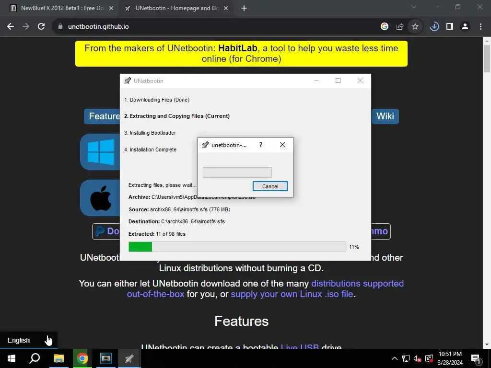Bookmark this page with star icon
Image resolution: width=491 pixels, height=368 pixels.
[415, 27]
